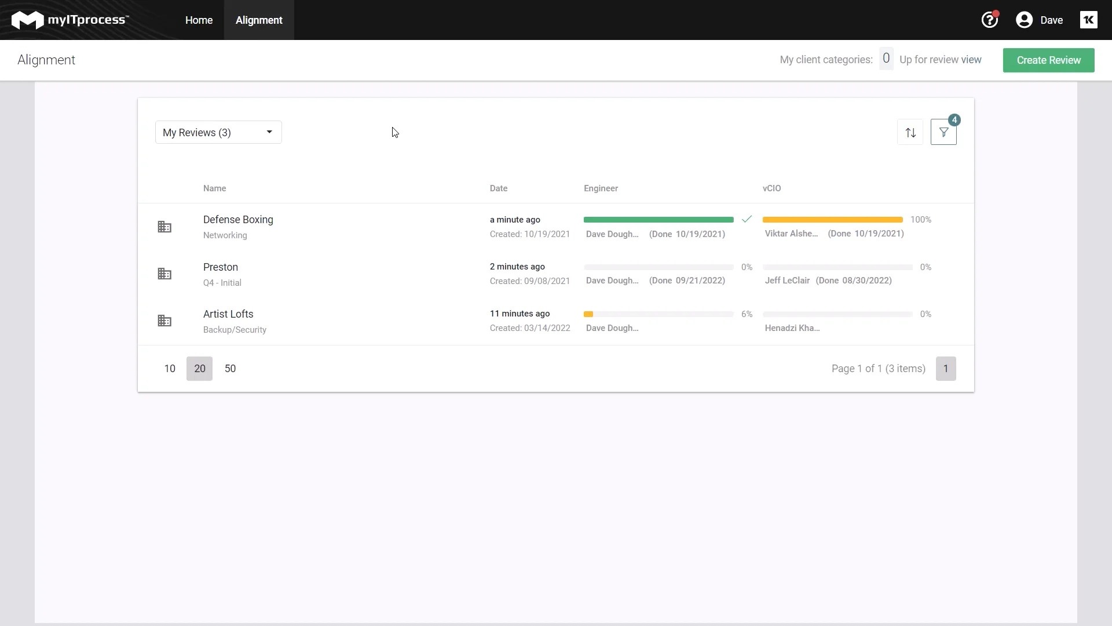The image size is (1112, 626).
Task: Click the Artist Lofts engineer progress bar
Action: (x=658, y=314)
